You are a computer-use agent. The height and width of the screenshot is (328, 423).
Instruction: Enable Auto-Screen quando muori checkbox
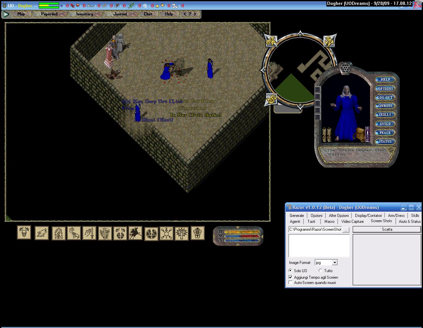click(290, 282)
